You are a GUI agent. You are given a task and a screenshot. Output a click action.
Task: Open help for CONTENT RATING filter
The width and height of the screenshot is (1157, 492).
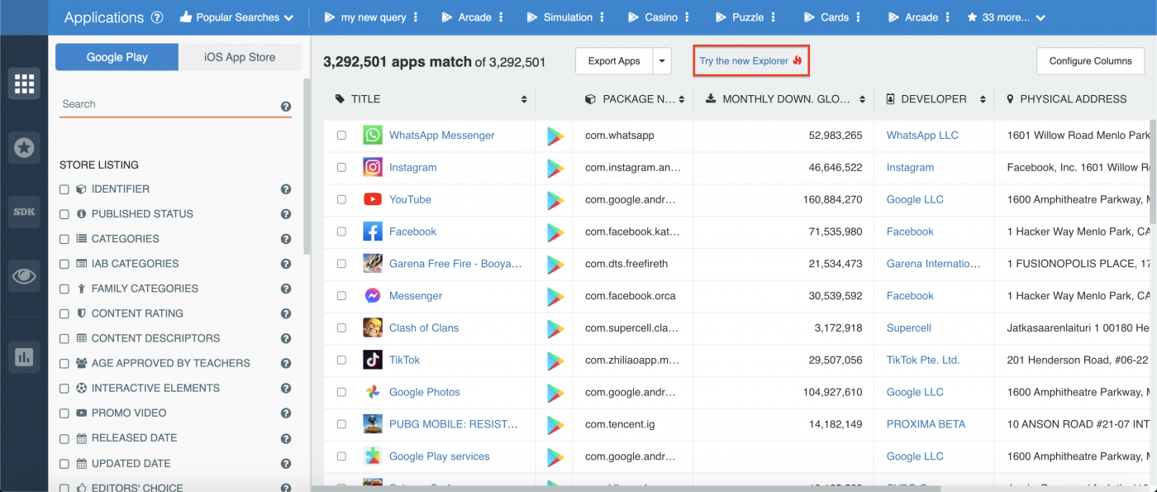286,313
